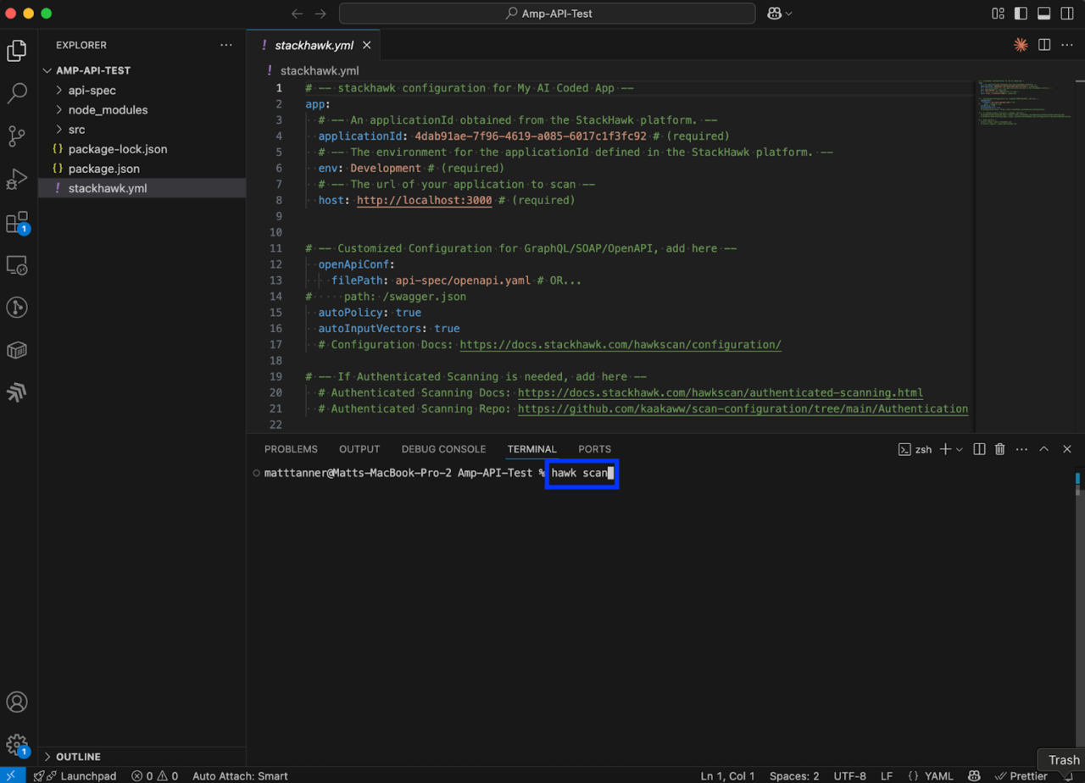
Task: Open the Run and Debug view
Action: click(17, 179)
